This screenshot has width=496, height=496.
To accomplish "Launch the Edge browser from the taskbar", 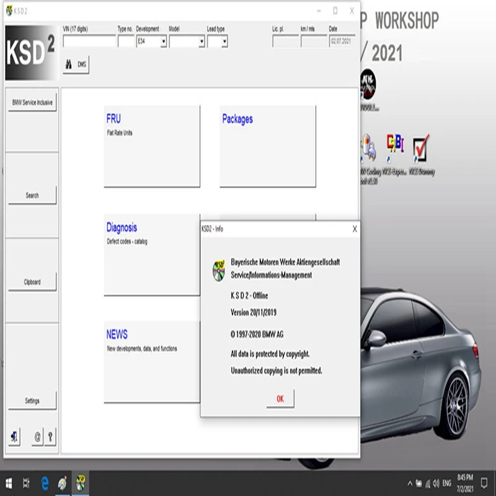I will coord(45,484).
